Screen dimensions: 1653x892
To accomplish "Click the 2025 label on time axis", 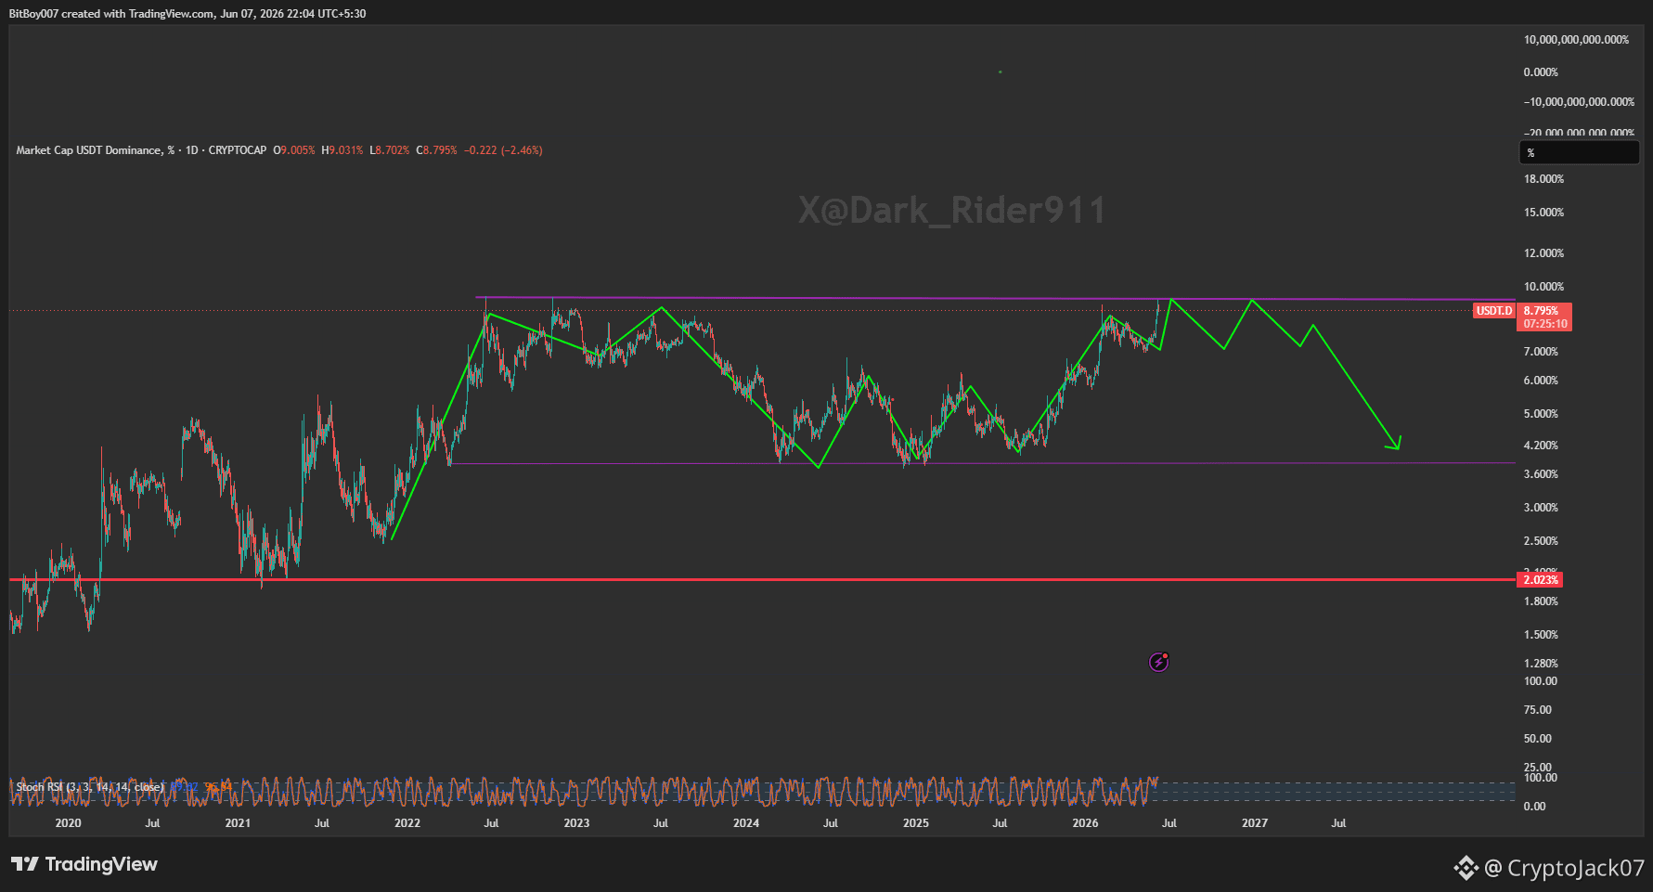I will pos(916,823).
